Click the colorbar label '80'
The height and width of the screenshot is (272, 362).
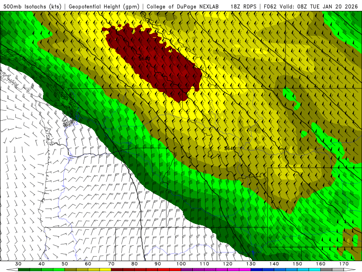click(x=134, y=264)
